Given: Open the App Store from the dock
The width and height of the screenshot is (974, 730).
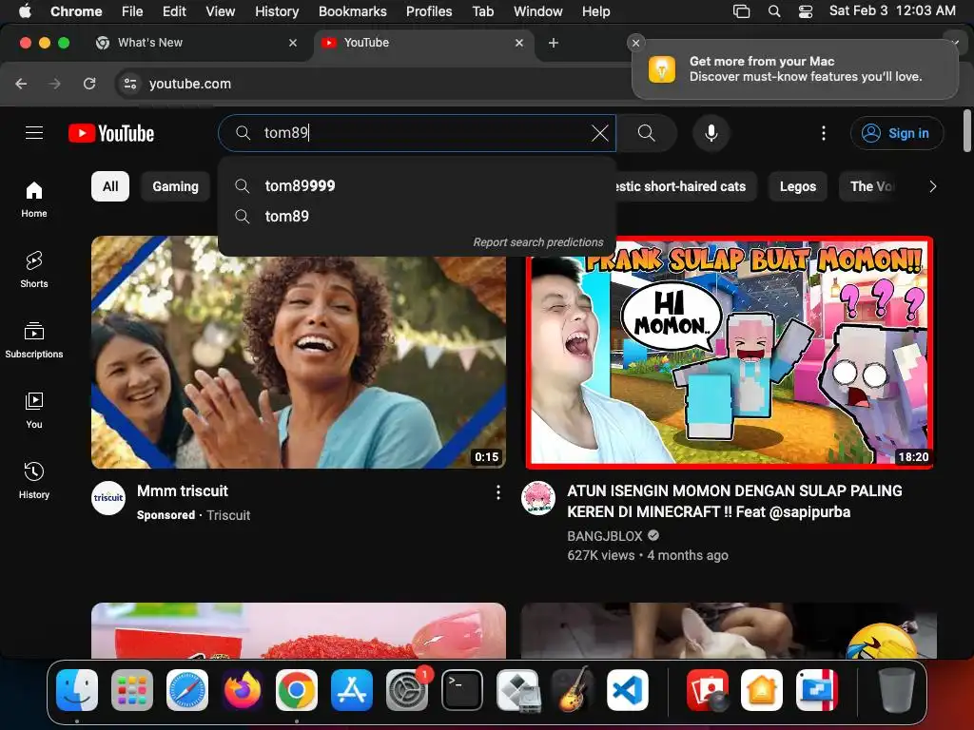Looking at the screenshot, I should [352, 690].
